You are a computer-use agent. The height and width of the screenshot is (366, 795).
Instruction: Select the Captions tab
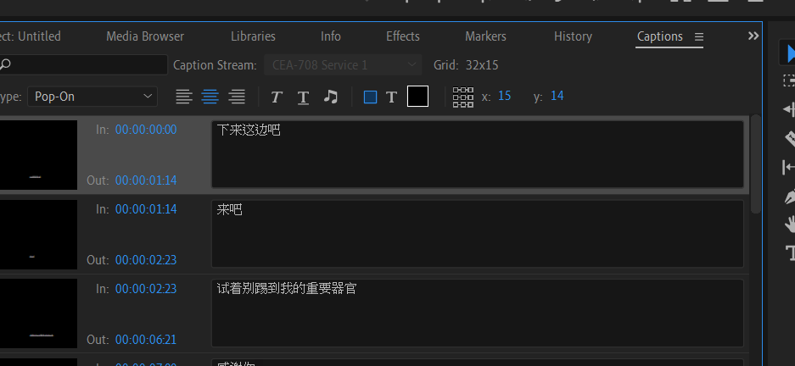click(x=659, y=36)
